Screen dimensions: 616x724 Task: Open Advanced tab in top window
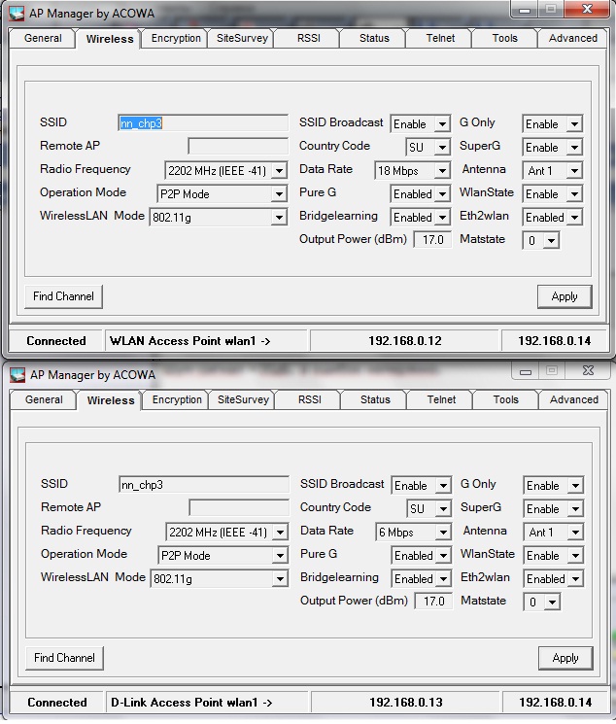(572, 38)
